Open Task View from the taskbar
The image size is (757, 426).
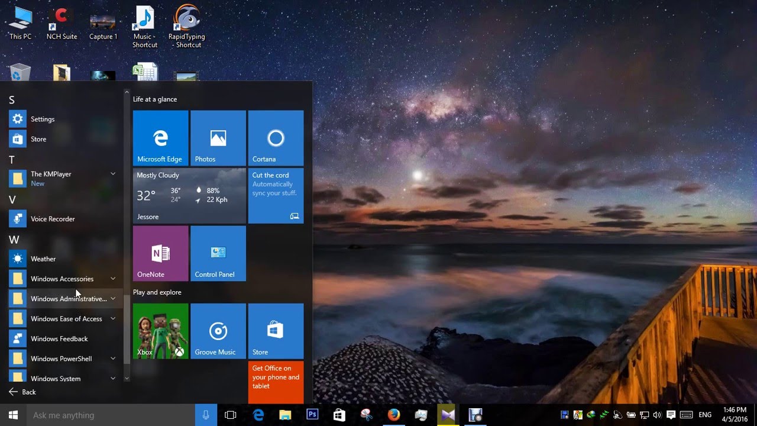click(x=231, y=415)
